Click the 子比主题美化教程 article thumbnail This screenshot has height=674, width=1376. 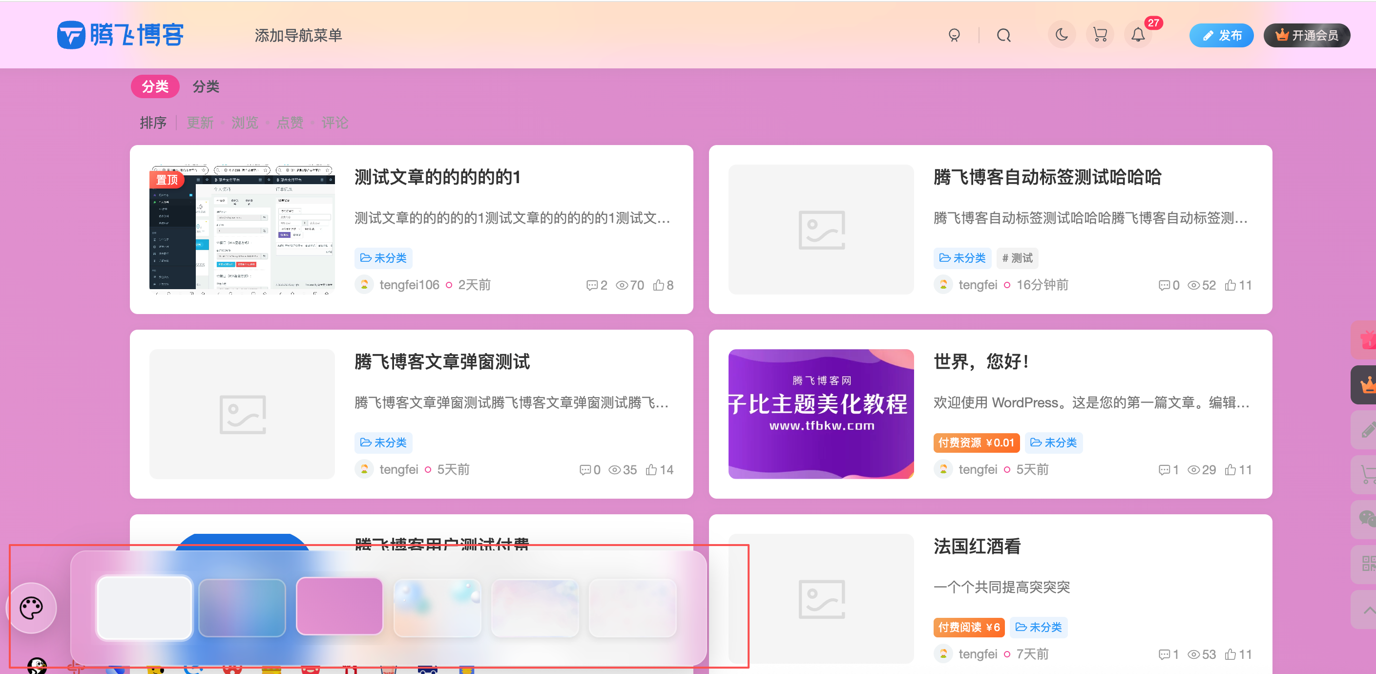tap(821, 414)
